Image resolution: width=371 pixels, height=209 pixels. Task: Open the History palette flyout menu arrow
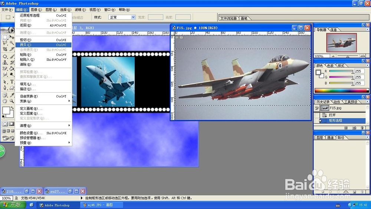367,102
